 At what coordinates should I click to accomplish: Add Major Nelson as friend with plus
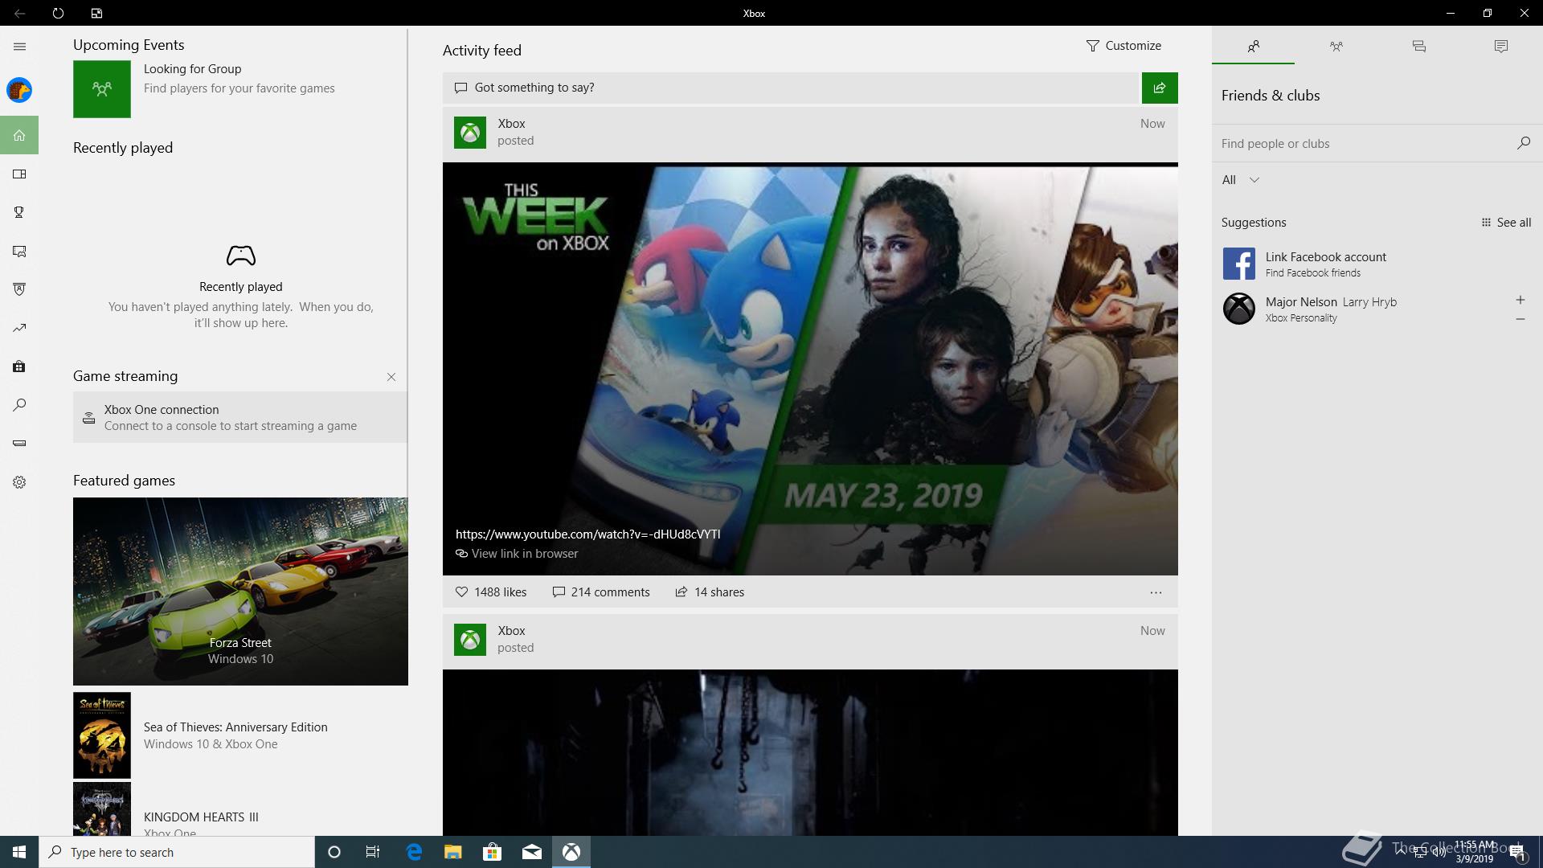coord(1520,300)
